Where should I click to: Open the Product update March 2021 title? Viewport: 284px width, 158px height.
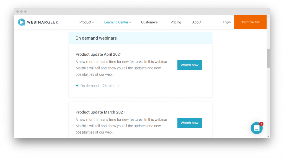tap(100, 112)
